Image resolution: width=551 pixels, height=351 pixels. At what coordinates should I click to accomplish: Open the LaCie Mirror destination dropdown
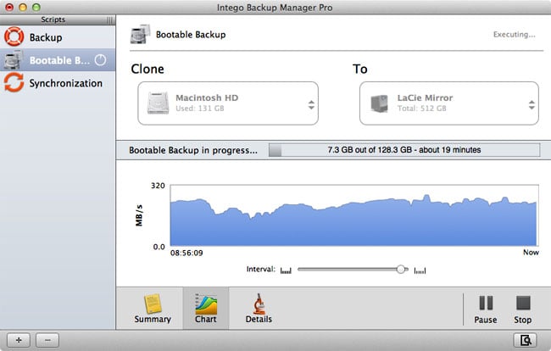tap(449, 103)
